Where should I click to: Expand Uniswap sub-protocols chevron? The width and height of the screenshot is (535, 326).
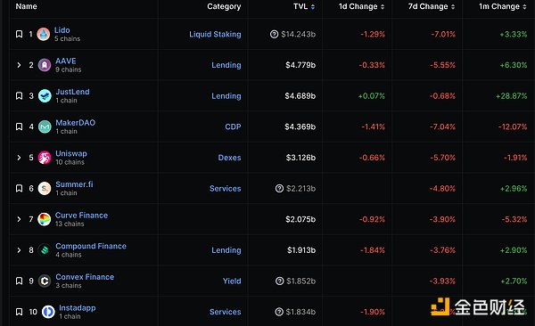[19, 158]
